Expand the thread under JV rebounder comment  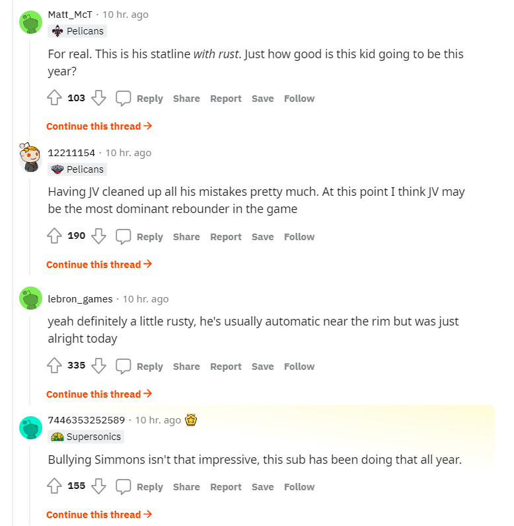[99, 265]
